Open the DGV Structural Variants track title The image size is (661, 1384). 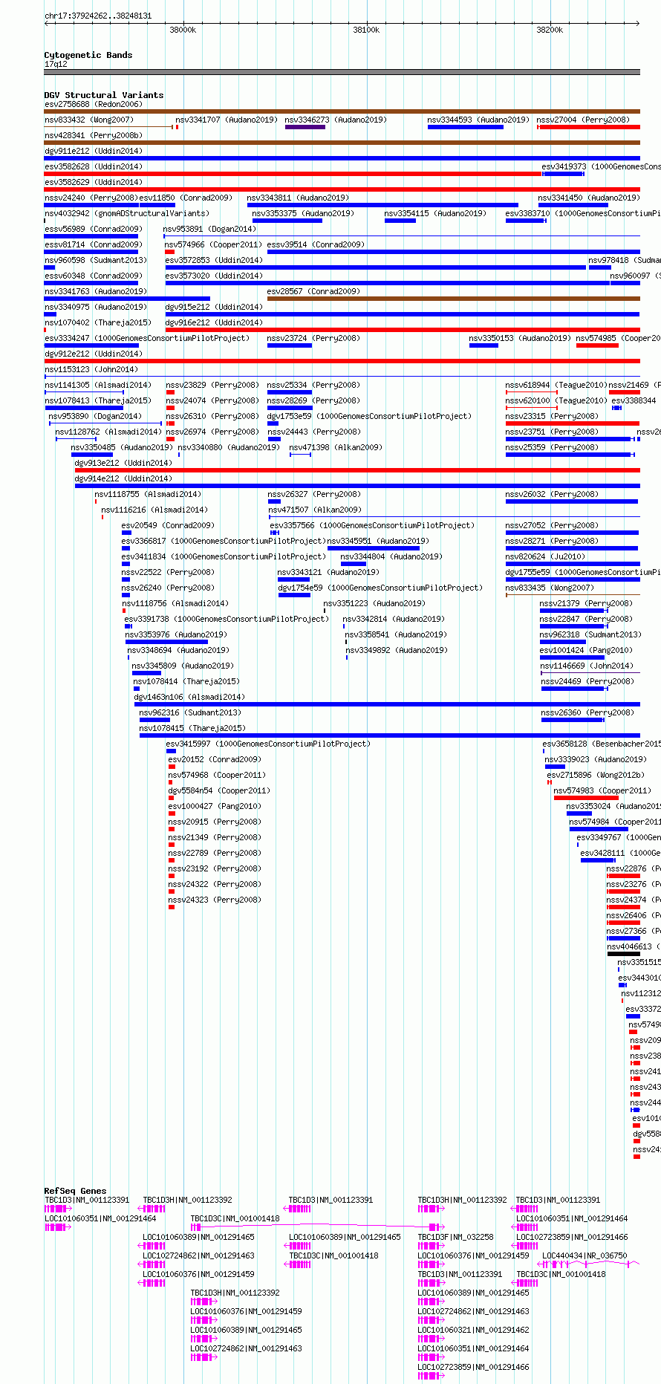click(104, 95)
